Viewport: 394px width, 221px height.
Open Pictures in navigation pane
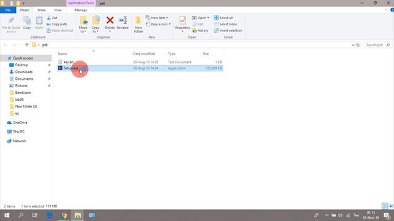tap(21, 86)
